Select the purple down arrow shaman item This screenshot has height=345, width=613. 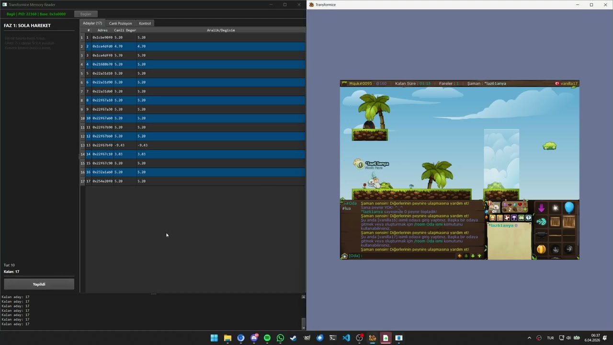click(542, 207)
